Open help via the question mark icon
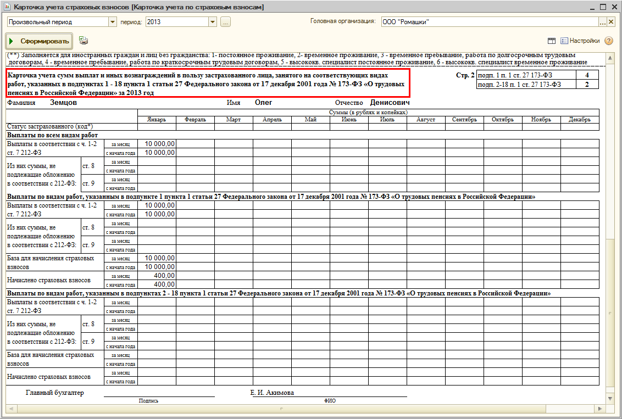 point(608,41)
